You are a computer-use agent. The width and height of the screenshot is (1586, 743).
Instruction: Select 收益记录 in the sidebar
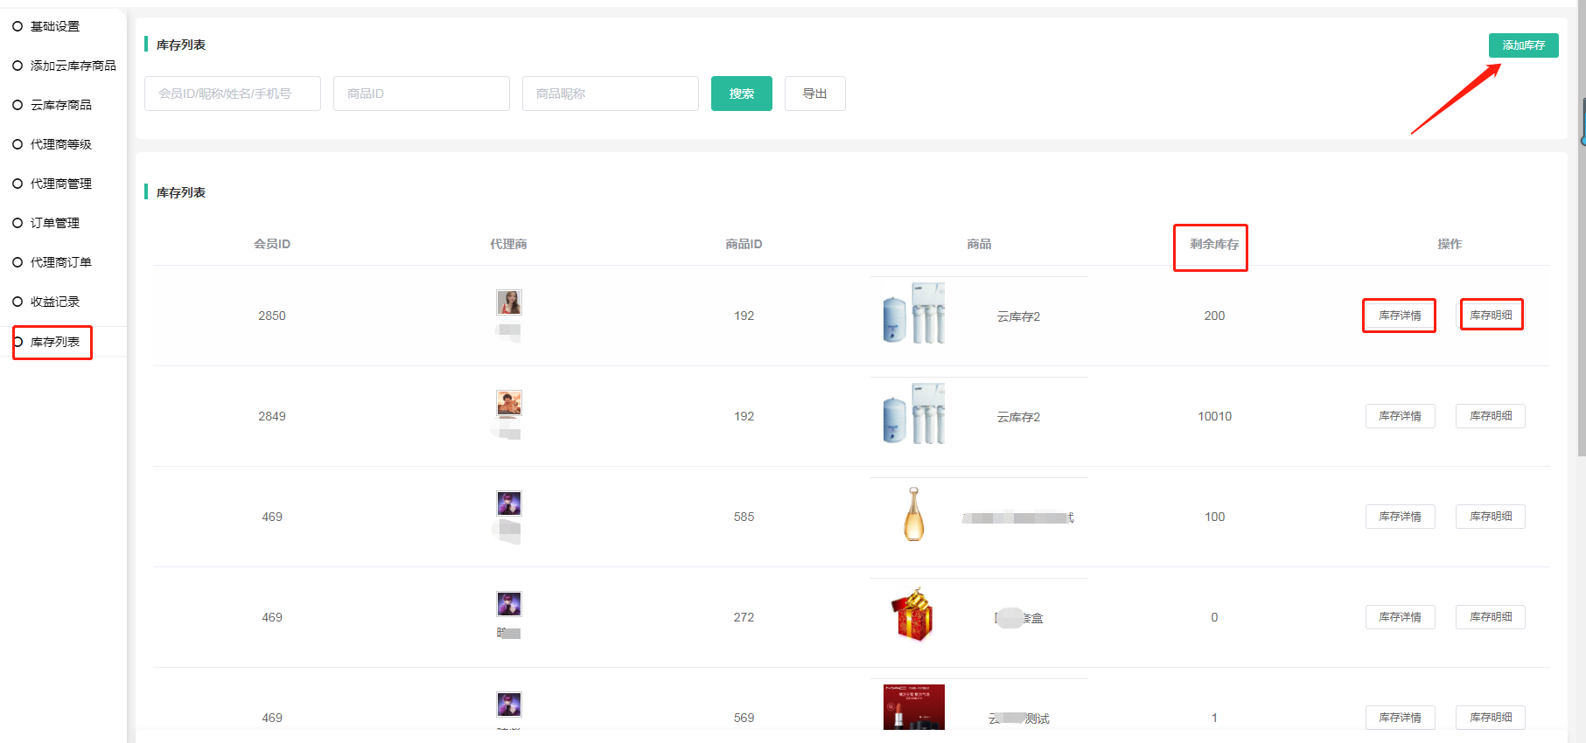pyautogui.click(x=54, y=302)
